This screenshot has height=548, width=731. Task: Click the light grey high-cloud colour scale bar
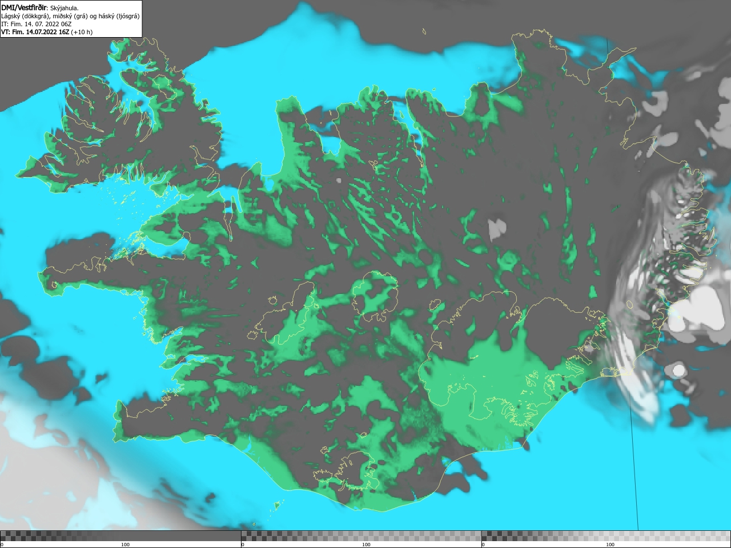606,536
